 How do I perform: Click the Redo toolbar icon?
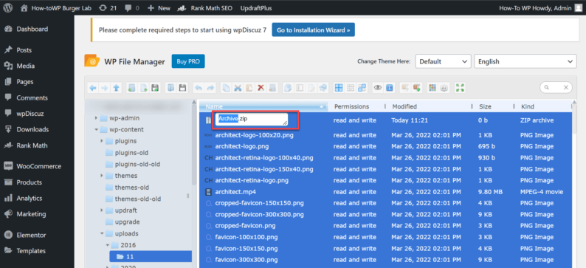coord(211,88)
